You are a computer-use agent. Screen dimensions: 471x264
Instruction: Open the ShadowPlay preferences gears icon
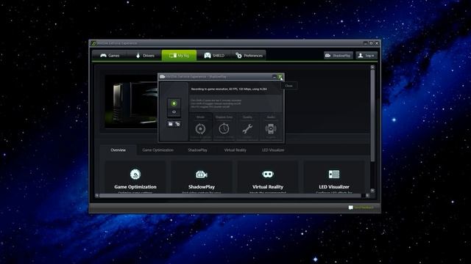177,124
